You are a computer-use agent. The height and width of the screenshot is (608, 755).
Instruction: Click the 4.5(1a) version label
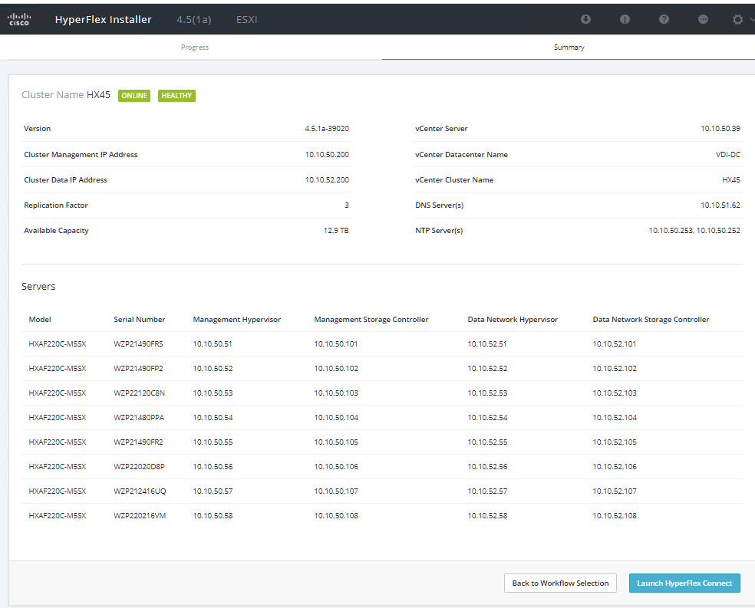[193, 20]
